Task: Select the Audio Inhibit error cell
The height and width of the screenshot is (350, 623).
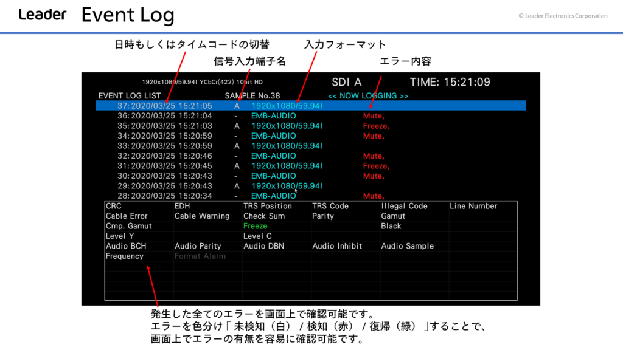Action: click(x=337, y=246)
